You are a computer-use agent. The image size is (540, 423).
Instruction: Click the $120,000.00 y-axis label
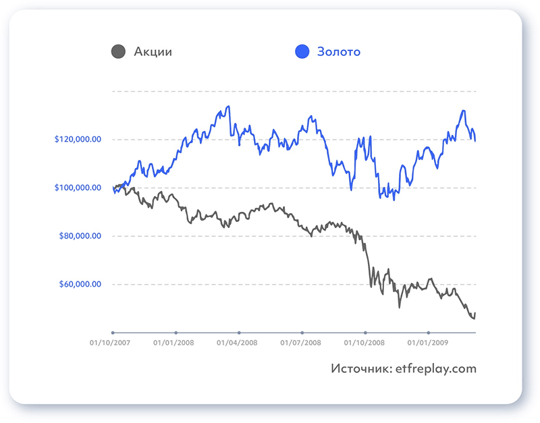(78, 140)
